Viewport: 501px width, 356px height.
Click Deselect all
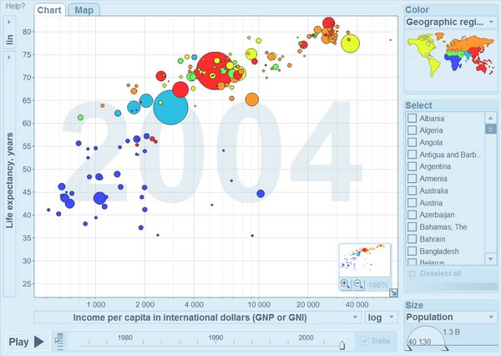pos(440,273)
